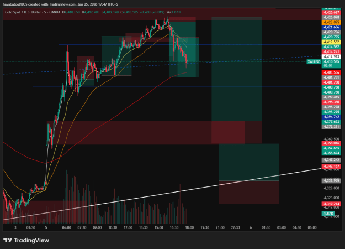Image resolution: width=345 pixels, height=249 pixels.
Task: Click the red 4,358.016 price label
Action: click(331, 143)
